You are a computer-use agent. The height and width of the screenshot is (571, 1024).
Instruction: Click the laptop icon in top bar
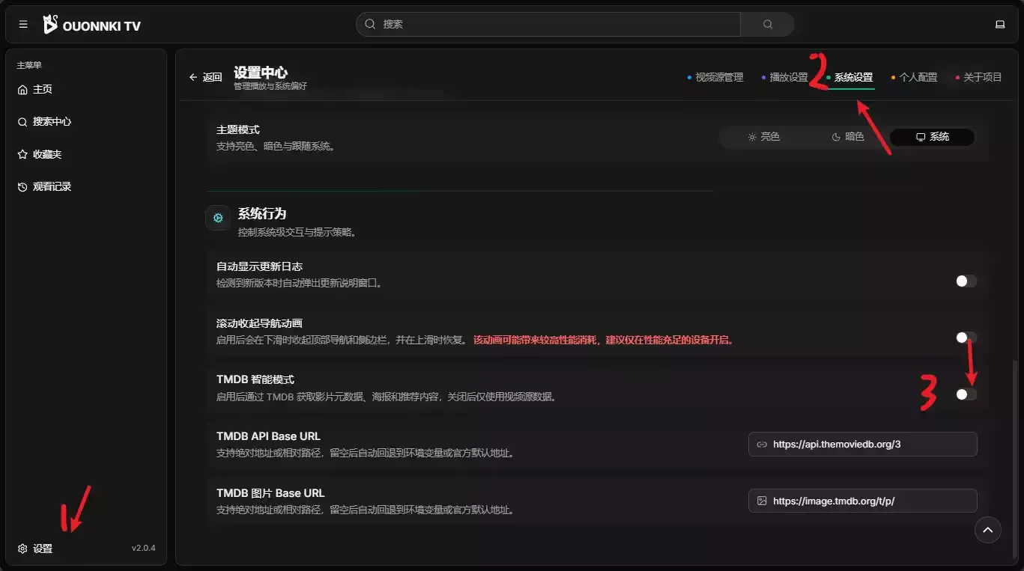[x=999, y=25]
